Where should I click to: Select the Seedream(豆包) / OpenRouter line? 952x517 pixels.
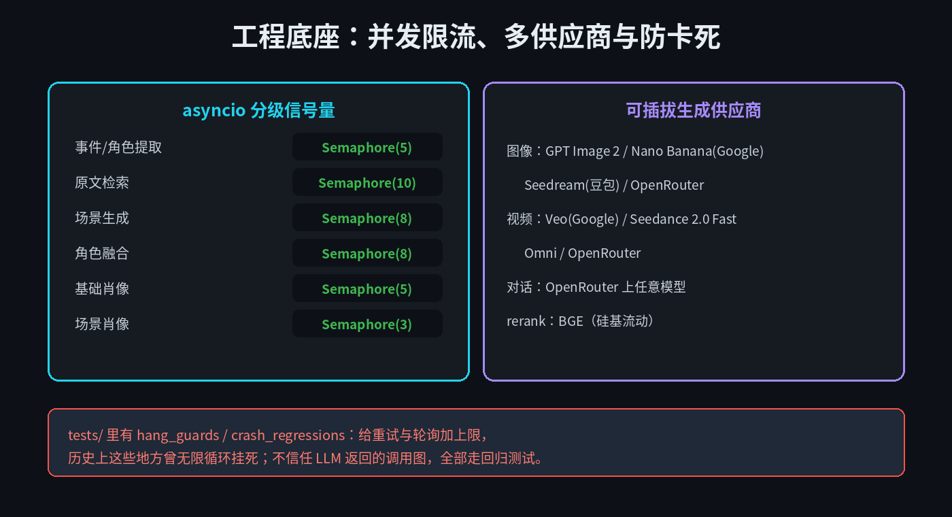tap(614, 185)
